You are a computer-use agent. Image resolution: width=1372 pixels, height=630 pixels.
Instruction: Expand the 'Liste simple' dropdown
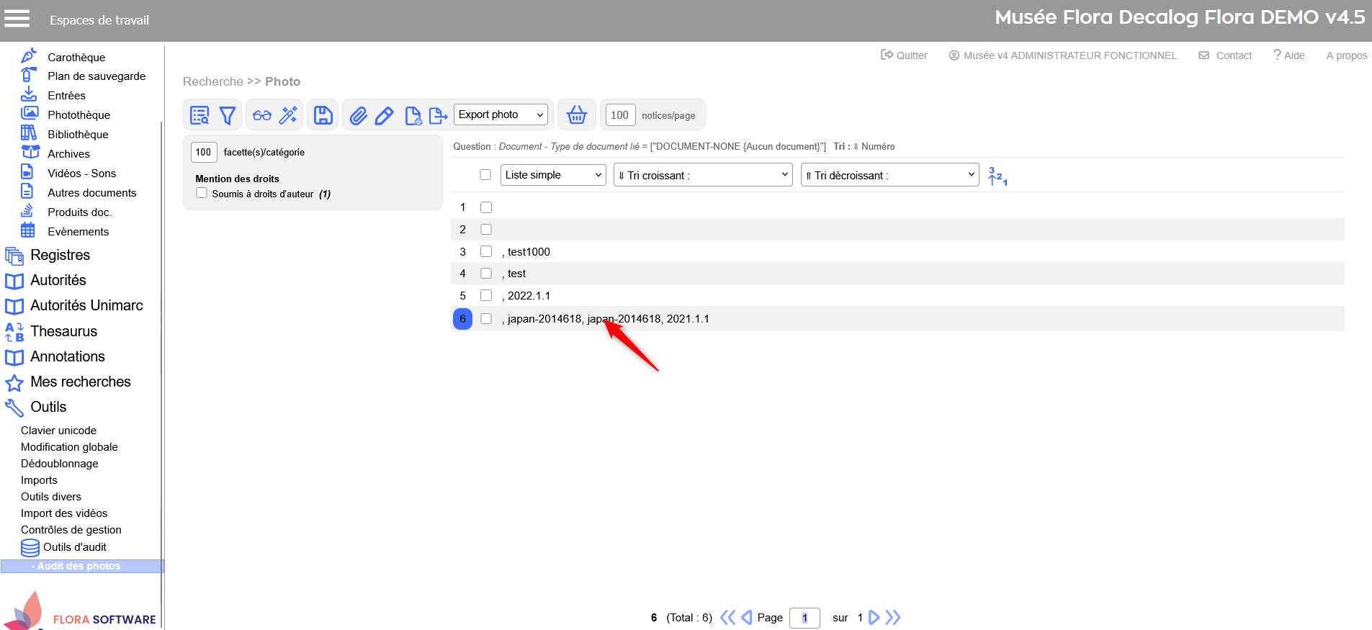552,175
